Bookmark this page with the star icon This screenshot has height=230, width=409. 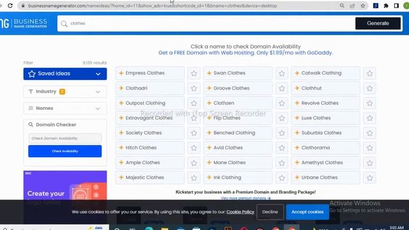click(x=363, y=6)
